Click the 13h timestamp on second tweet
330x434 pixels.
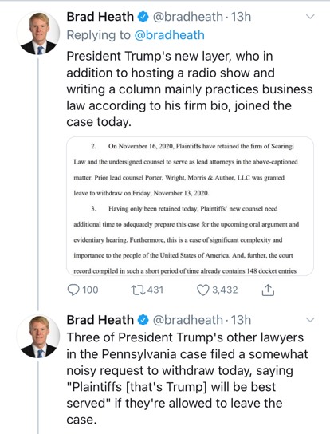coord(241,320)
